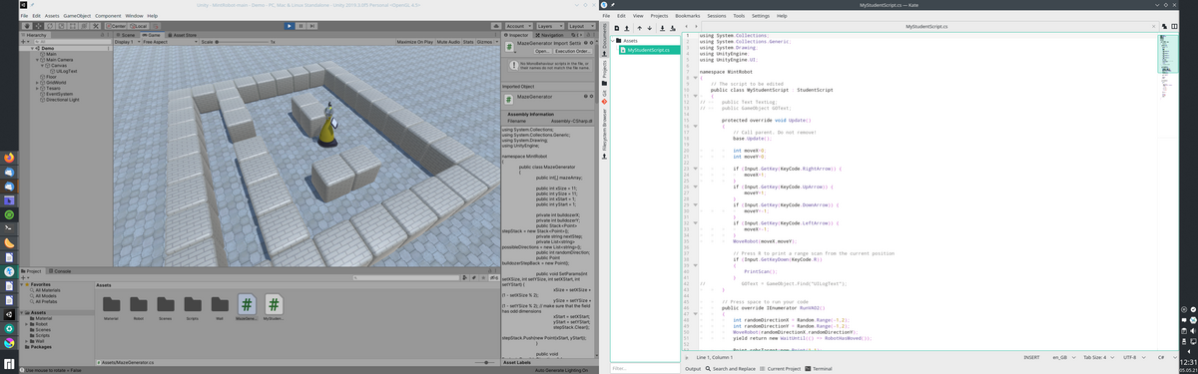Open custom editor tools wrench icon
Screen dimensions: 1198x374
[96, 26]
